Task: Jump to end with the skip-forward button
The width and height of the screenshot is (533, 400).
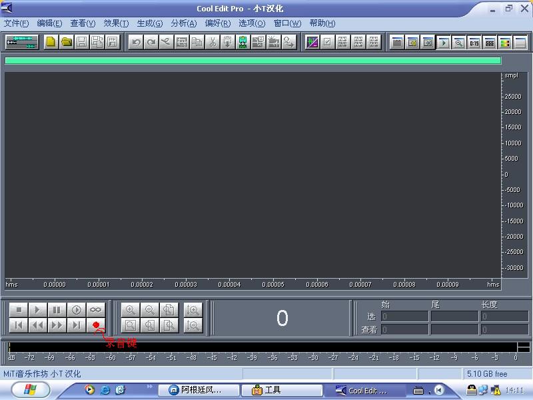Action: click(x=77, y=325)
